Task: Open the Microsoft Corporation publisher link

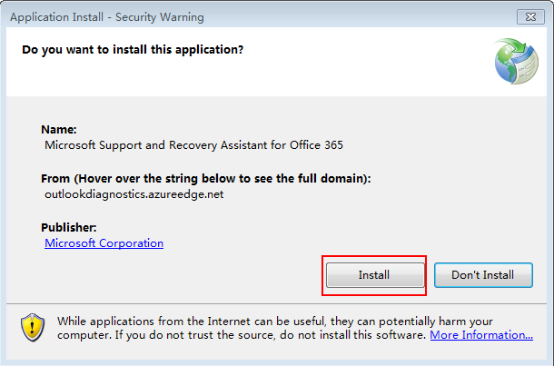Action: (x=104, y=243)
